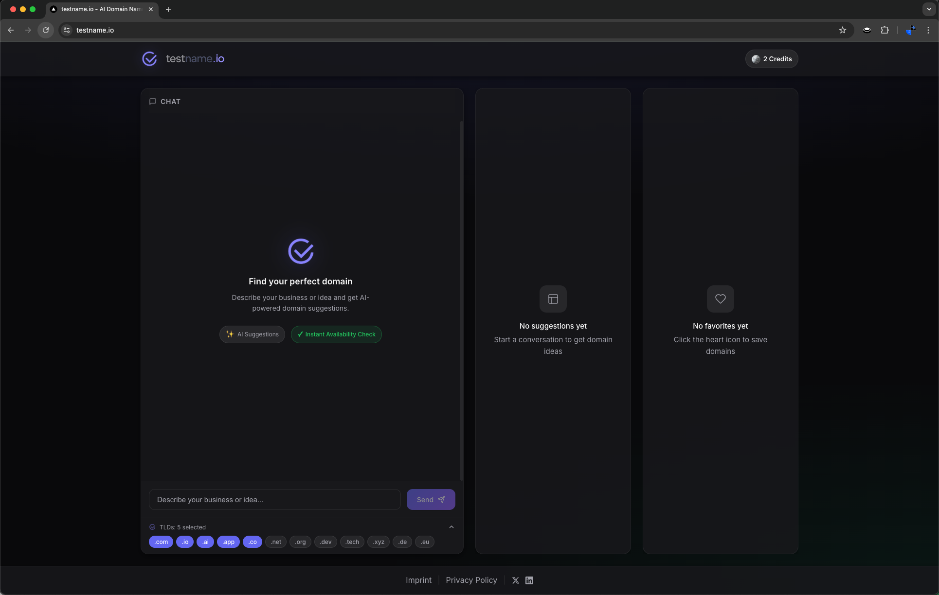Click the Instant Availability Check button
The height and width of the screenshot is (595, 939).
pyautogui.click(x=336, y=334)
